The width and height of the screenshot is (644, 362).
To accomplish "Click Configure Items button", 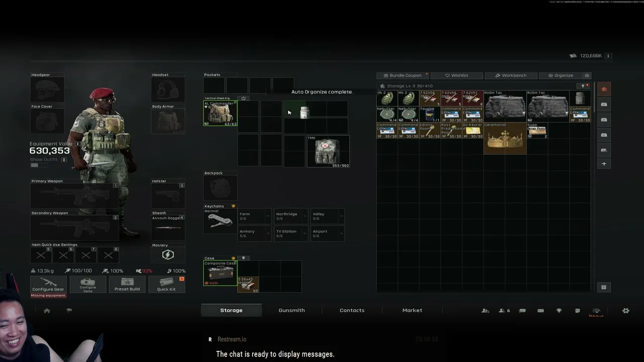I will 88,284.
